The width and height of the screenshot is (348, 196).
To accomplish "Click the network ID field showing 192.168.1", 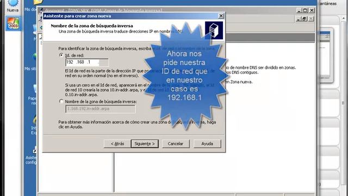I will tap(87, 62).
